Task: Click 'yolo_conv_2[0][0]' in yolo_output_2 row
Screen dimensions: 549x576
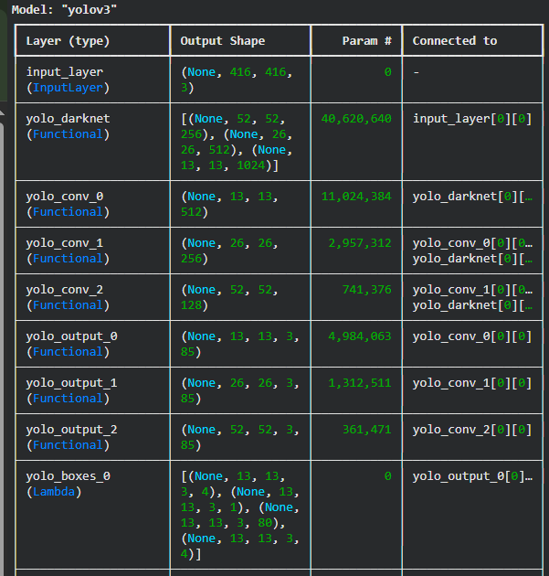Action: (472, 430)
